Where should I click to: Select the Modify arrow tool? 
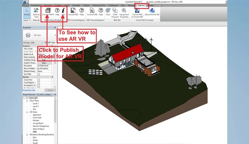tap(27, 12)
